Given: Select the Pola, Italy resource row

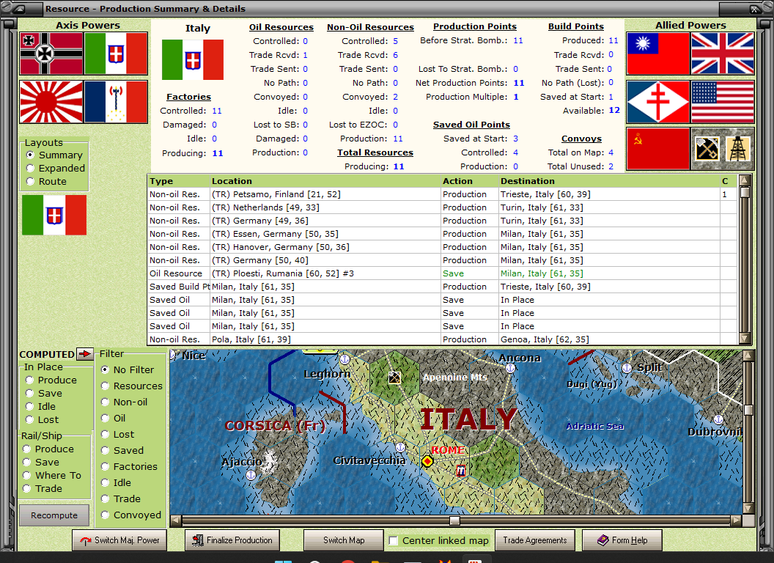Looking at the screenshot, I should coord(442,339).
